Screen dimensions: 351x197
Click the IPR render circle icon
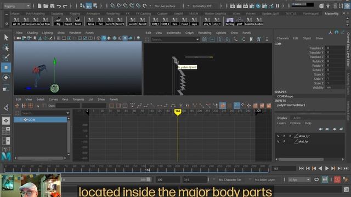(258, 6)
